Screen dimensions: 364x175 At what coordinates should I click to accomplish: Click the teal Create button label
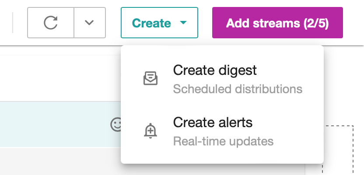151,23
